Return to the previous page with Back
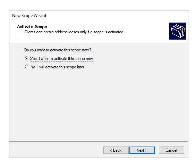The image size is (196, 167). 116,150
